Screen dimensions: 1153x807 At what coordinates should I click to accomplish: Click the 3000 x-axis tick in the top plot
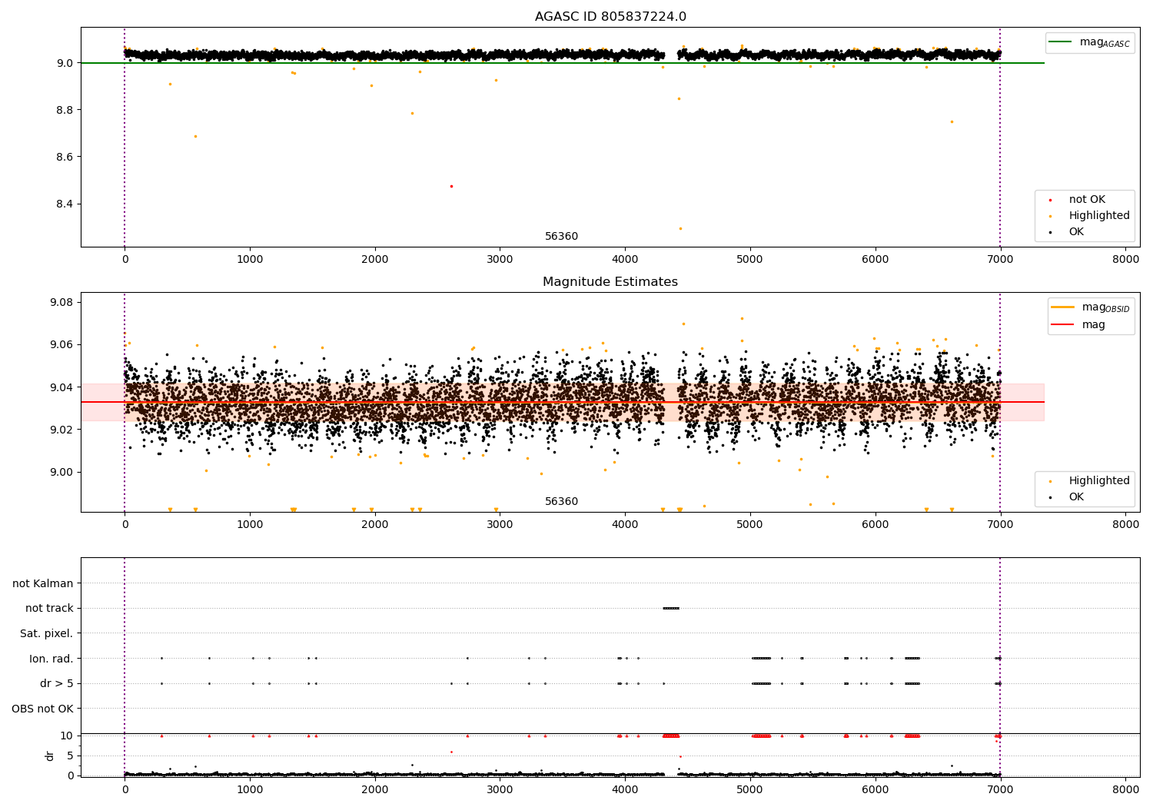click(500, 259)
